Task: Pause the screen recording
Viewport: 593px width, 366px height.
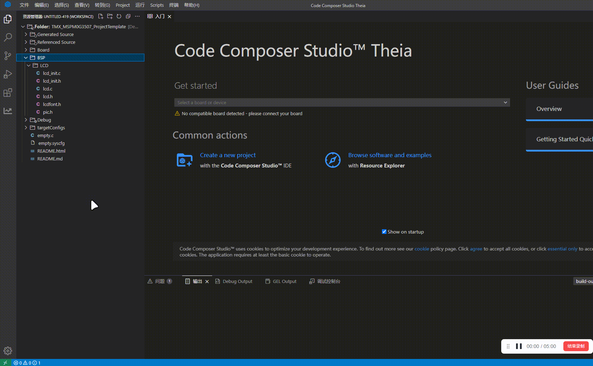Action: (x=519, y=346)
